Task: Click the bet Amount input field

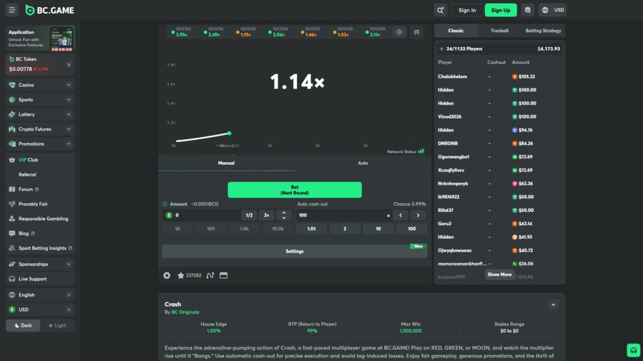Action: click(206, 216)
